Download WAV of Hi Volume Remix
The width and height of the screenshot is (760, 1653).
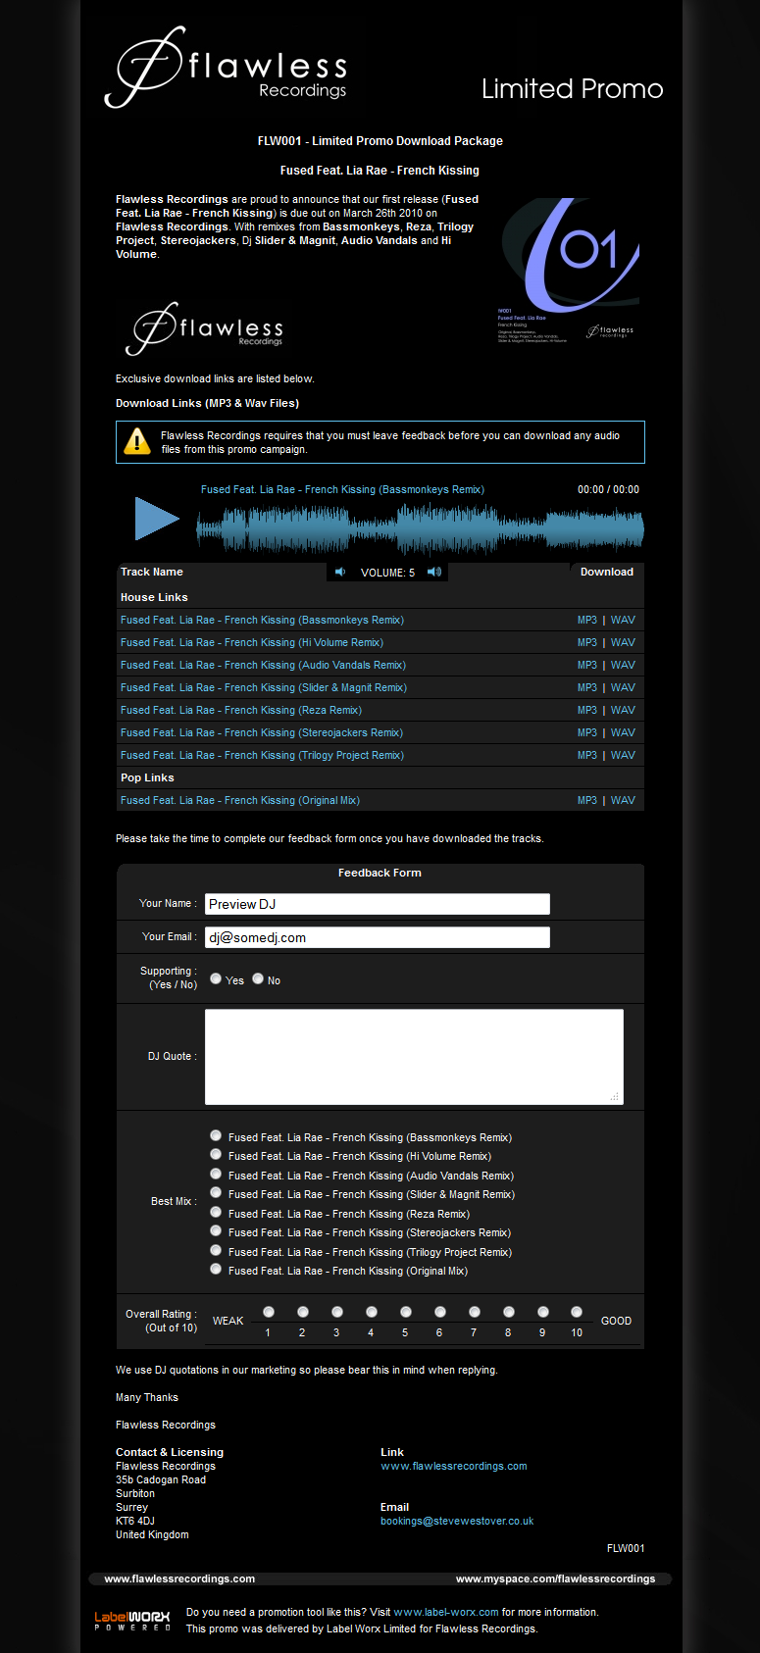click(623, 642)
